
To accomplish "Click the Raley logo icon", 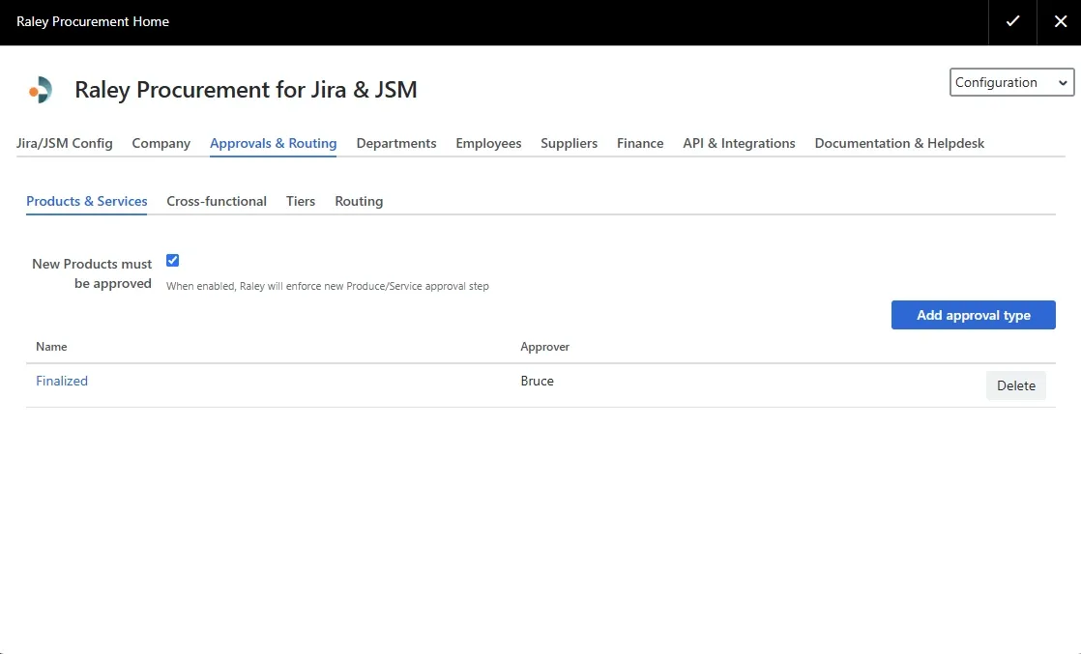I will point(40,90).
